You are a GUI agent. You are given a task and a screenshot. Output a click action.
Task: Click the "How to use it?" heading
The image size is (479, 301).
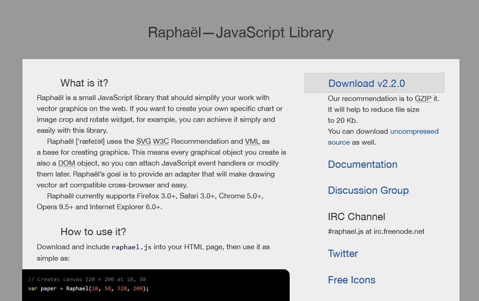(93, 232)
